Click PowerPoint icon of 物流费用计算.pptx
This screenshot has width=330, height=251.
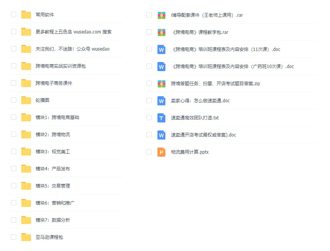[x=162, y=152]
